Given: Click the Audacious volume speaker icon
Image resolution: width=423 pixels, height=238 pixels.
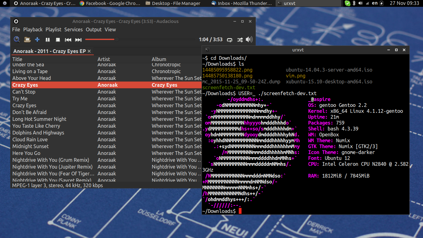Looking at the screenshot, I should pyautogui.click(x=249, y=39).
